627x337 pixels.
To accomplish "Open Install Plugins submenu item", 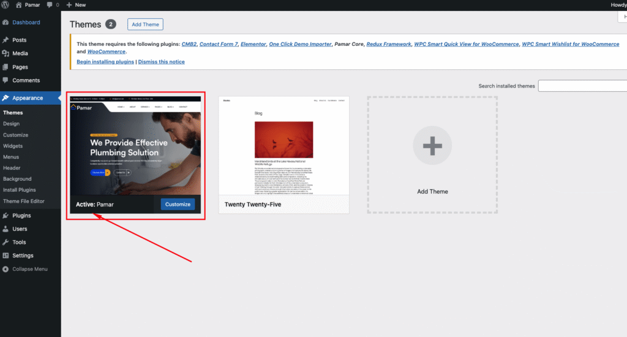I will click(19, 190).
